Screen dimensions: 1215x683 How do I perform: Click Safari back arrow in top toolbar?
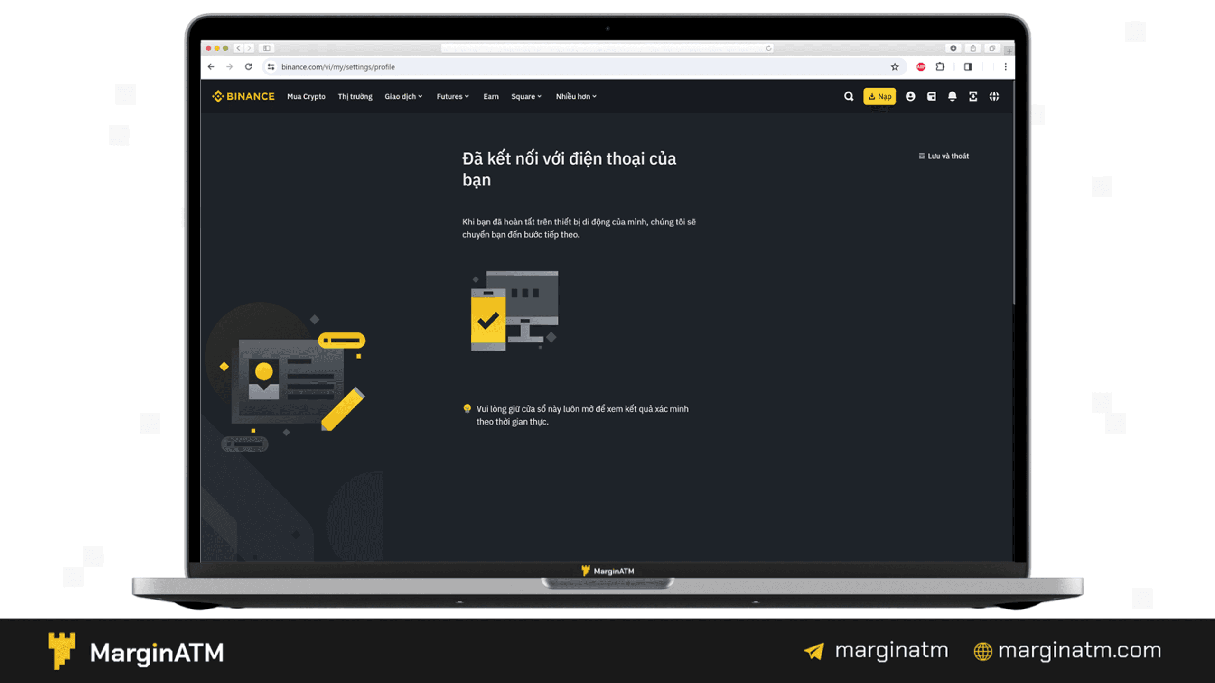click(x=239, y=48)
